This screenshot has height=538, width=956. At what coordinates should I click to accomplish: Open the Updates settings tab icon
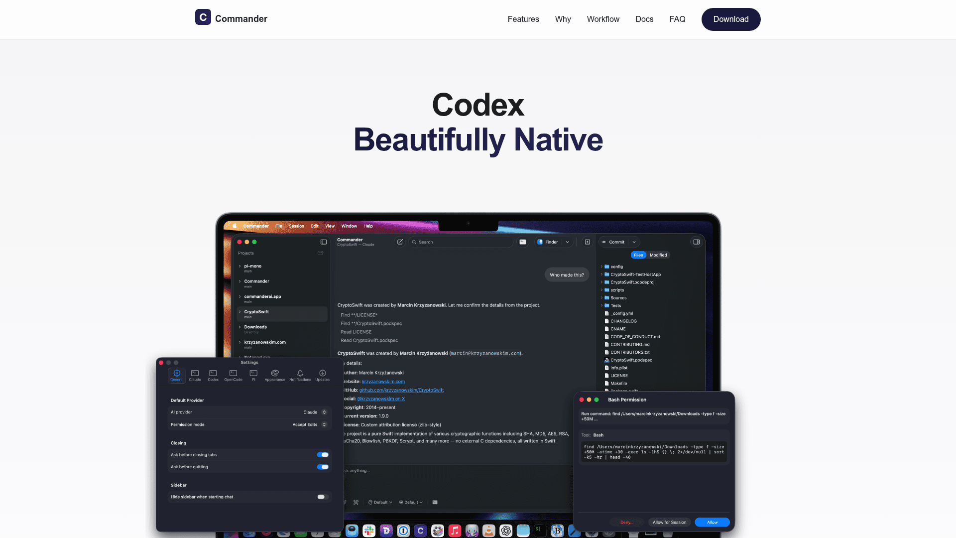(x=322, y=375)
